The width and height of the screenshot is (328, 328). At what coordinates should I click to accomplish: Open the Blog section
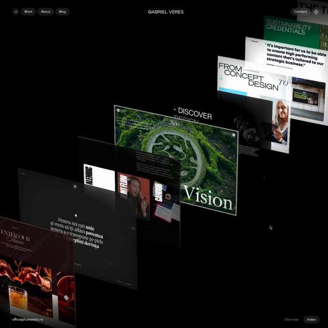point(62,12)
